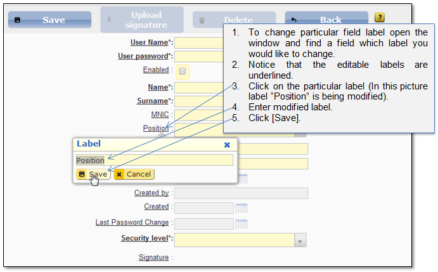Screen dimensions: 438x272
Task: Click the help question mark icon
Action: point(380,18)
